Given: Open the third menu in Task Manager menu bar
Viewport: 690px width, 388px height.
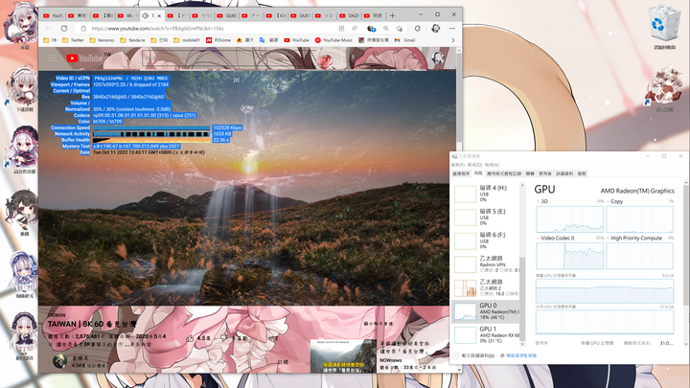Looking at the screenshot, I should (x=492, y=165).
